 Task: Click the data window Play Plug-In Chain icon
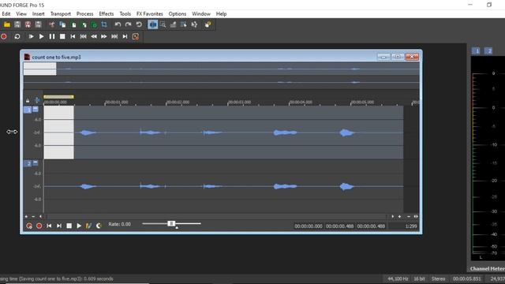pos(88,226)
